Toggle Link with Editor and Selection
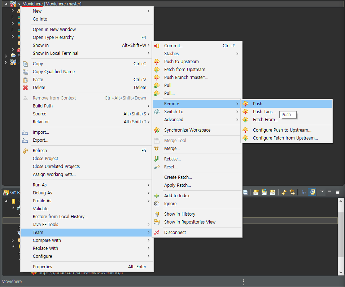The image size is (345, 287). [292, 192]
